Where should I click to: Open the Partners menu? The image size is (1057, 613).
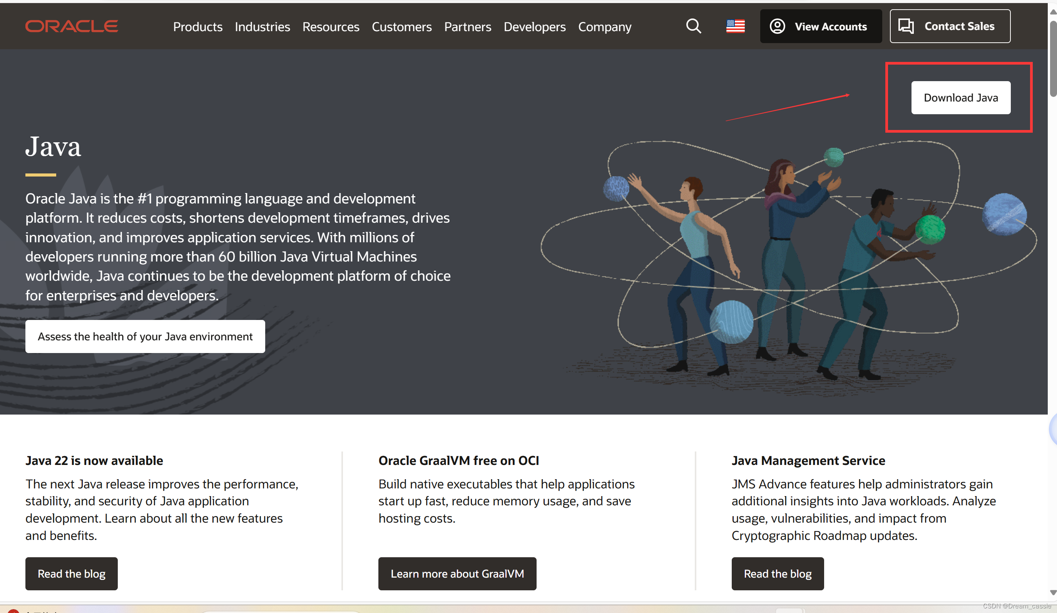(467, 27)
